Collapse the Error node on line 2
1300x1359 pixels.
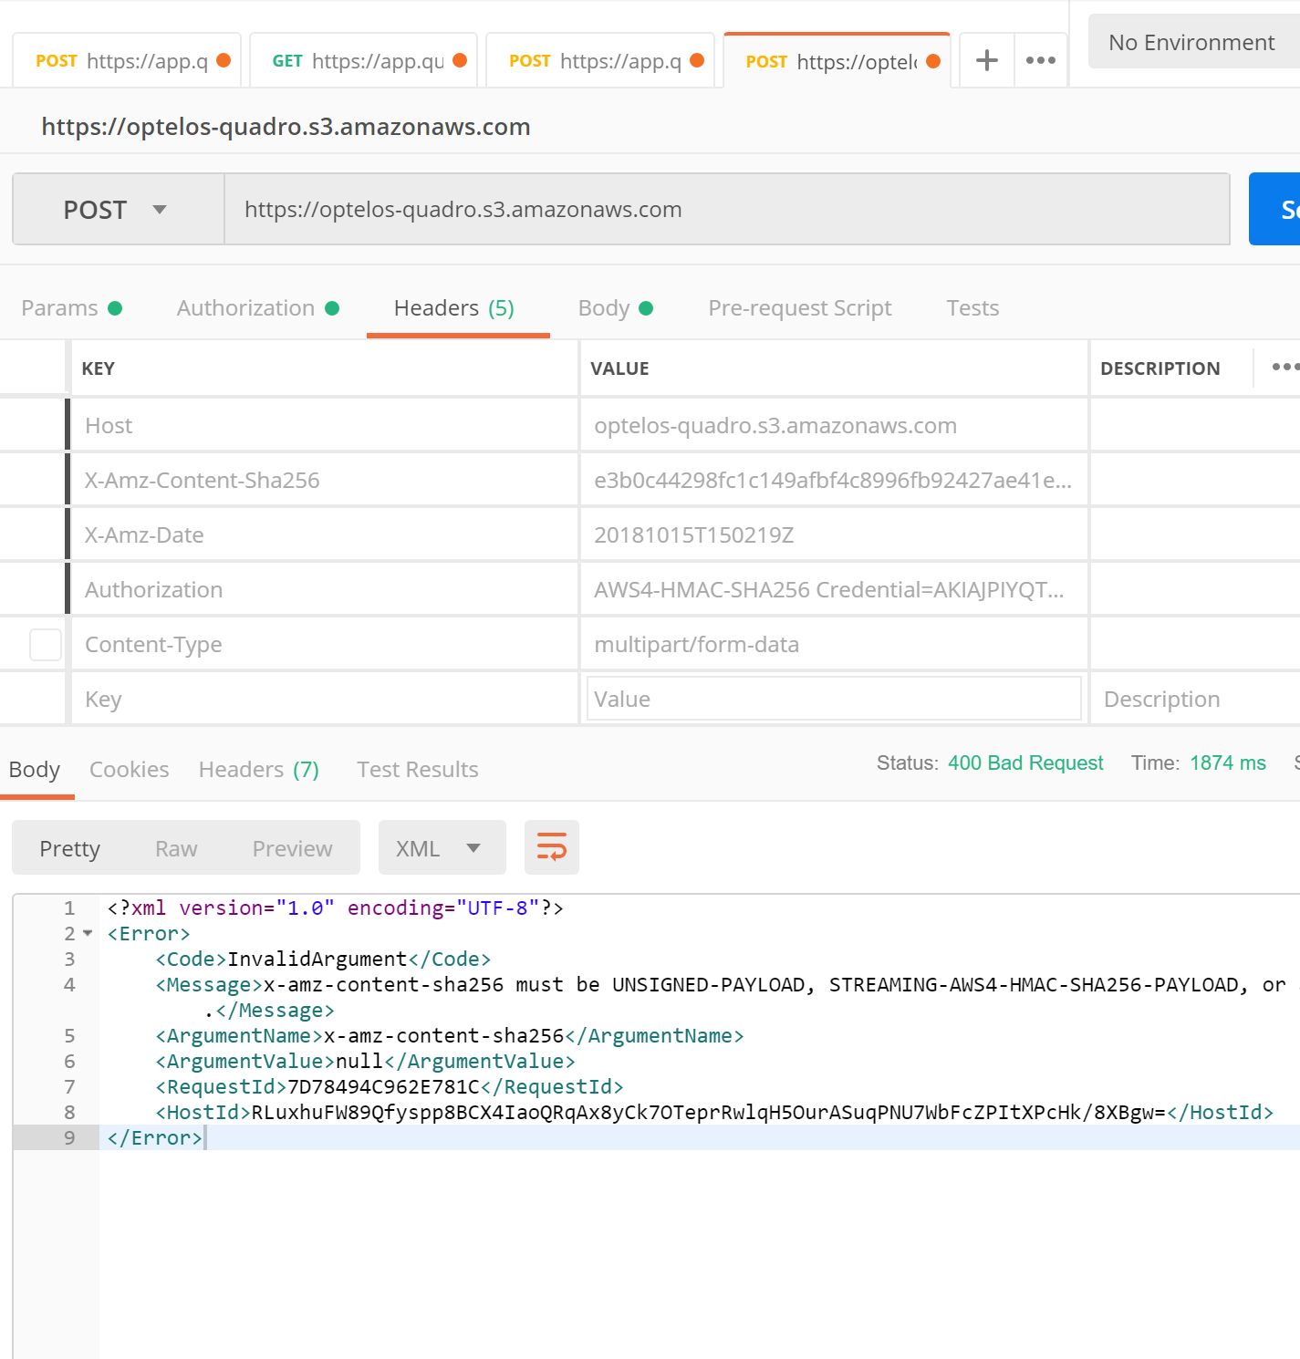[x=88, y=933]
